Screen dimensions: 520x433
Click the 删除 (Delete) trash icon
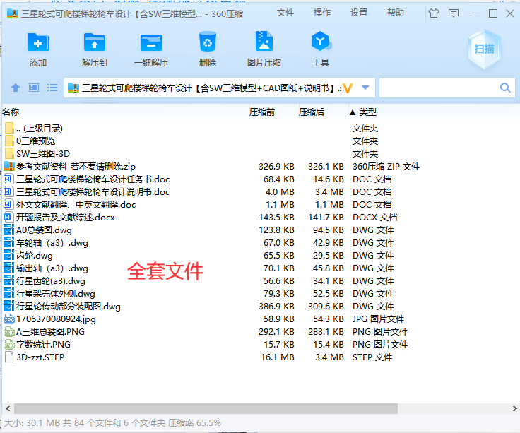(208, 42)
